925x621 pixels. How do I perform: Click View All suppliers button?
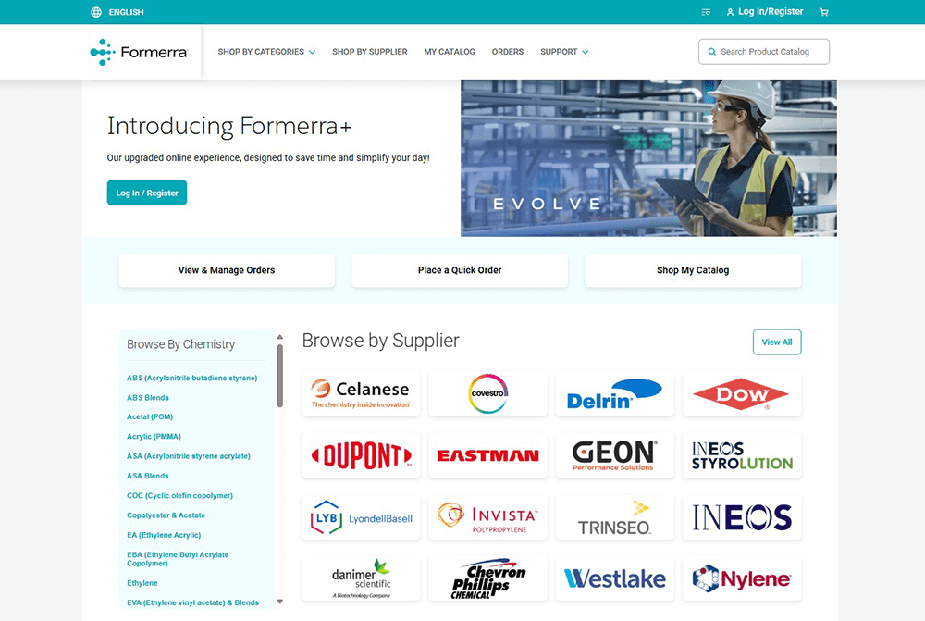pyautogui.click(x=777, y=342)
